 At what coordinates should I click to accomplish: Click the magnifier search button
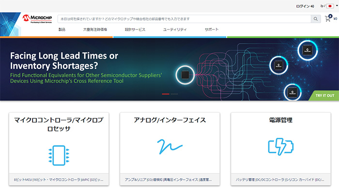click(x=316, y=19)
